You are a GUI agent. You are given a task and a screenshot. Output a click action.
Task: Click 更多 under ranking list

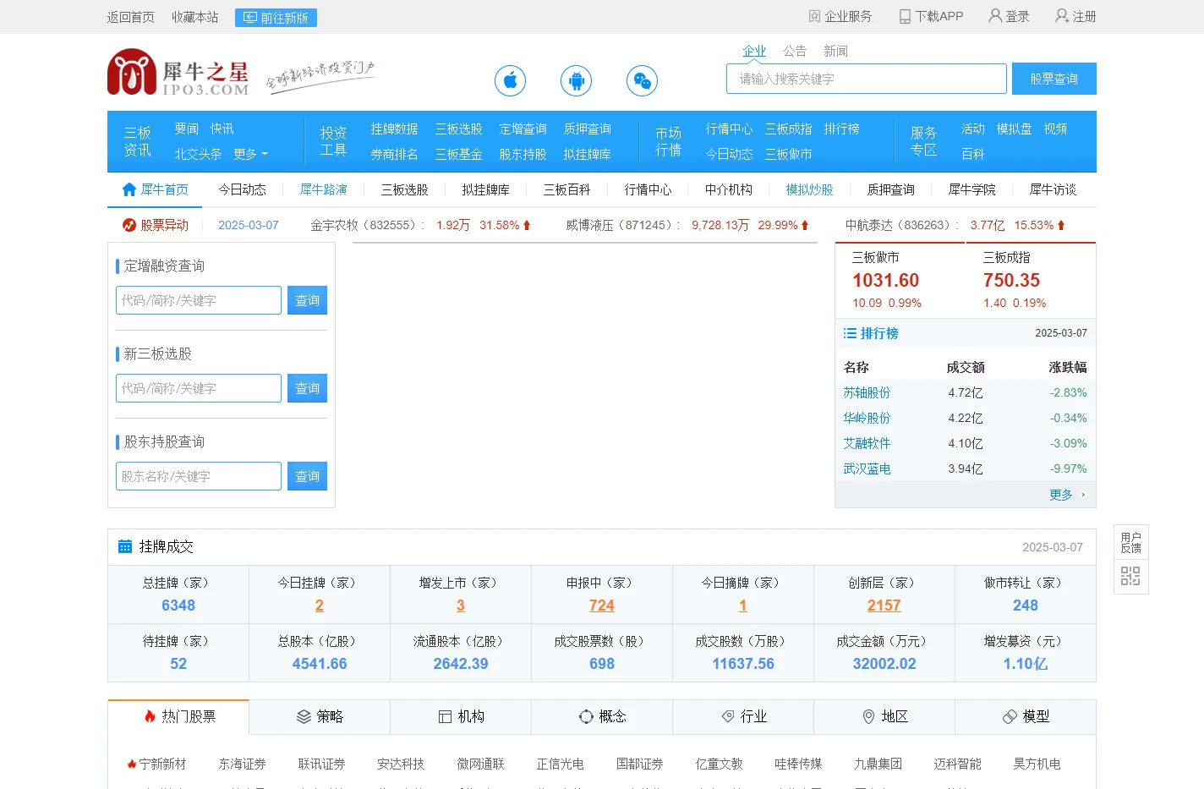click(1061, 495)
